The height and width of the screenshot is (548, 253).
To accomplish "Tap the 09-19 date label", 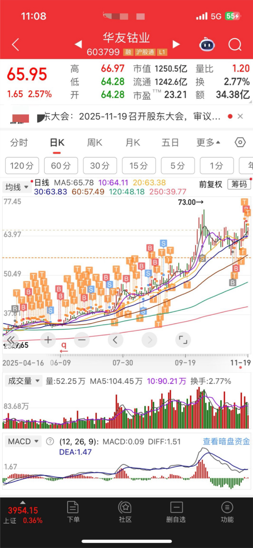I will (x=185, y=363).
